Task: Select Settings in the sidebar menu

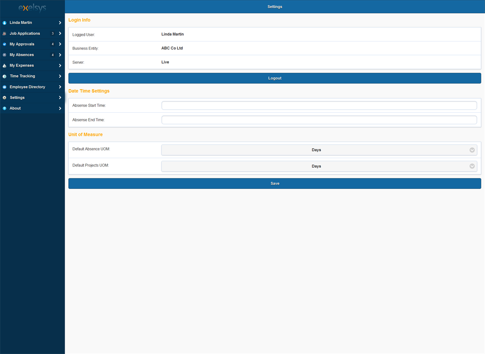Action: [x=32, y=98]
